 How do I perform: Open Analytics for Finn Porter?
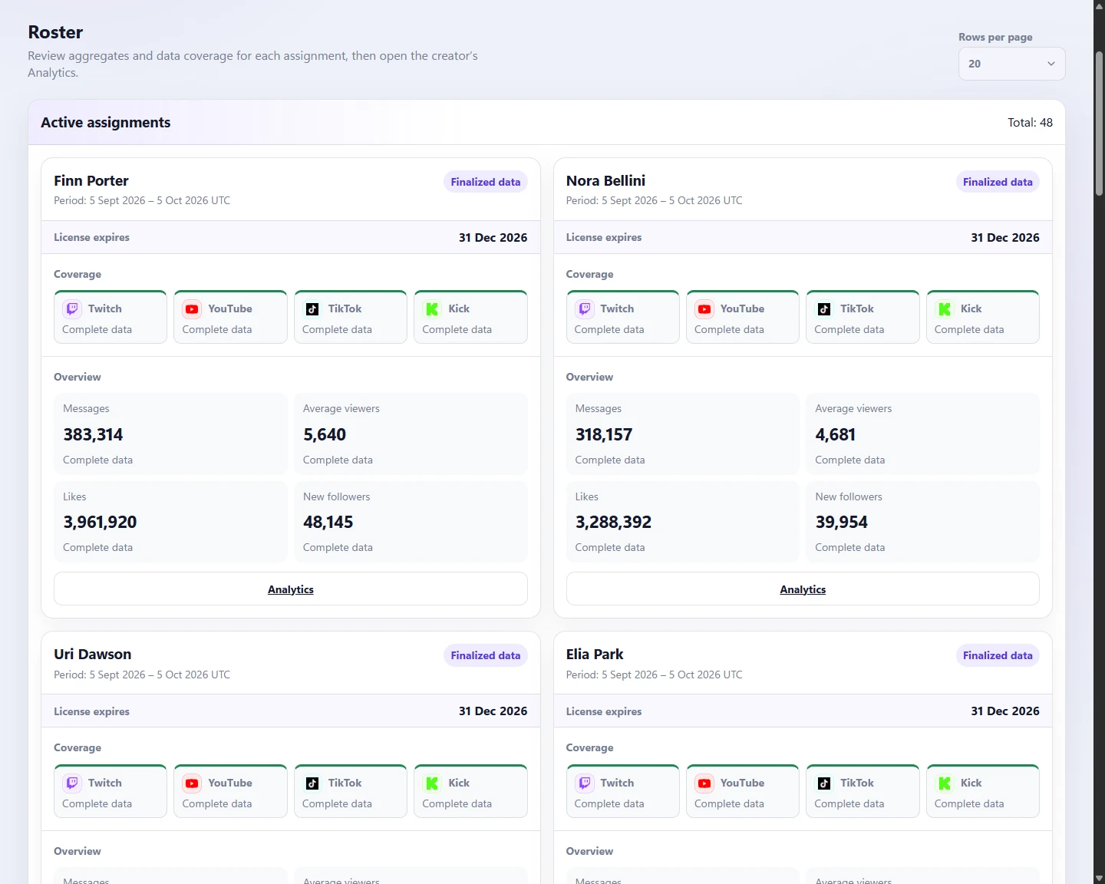click(291, 589)
